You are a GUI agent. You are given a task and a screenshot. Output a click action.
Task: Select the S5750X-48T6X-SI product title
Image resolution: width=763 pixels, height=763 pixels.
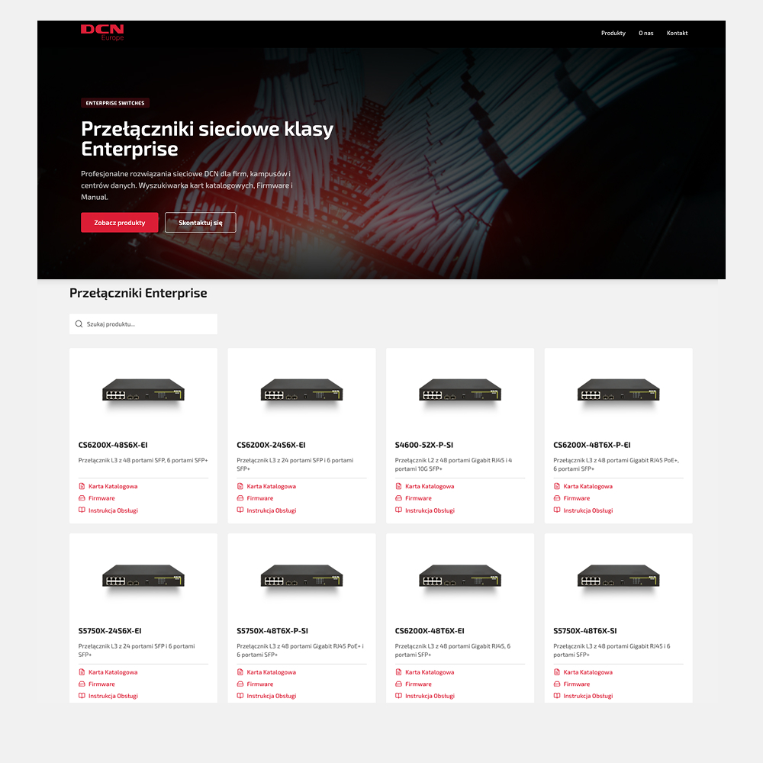585,631
